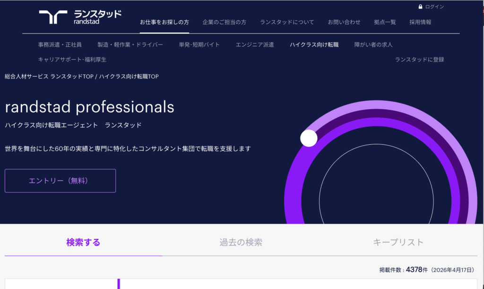The width and height of the screenshot is (484, 289).
Task: Click 総合人材サービス ランスタッドTOP breadcrumb
Action: (x=49, y=77)
